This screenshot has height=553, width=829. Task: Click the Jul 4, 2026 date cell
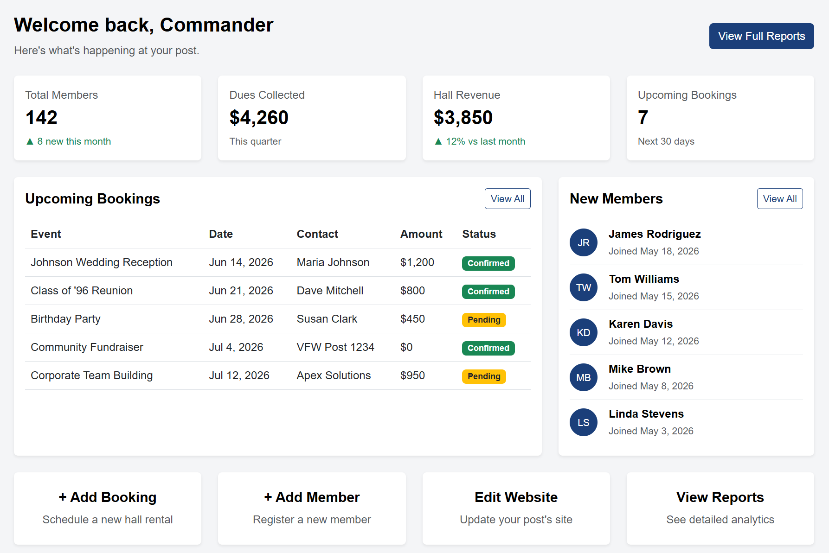coord(236,347)
